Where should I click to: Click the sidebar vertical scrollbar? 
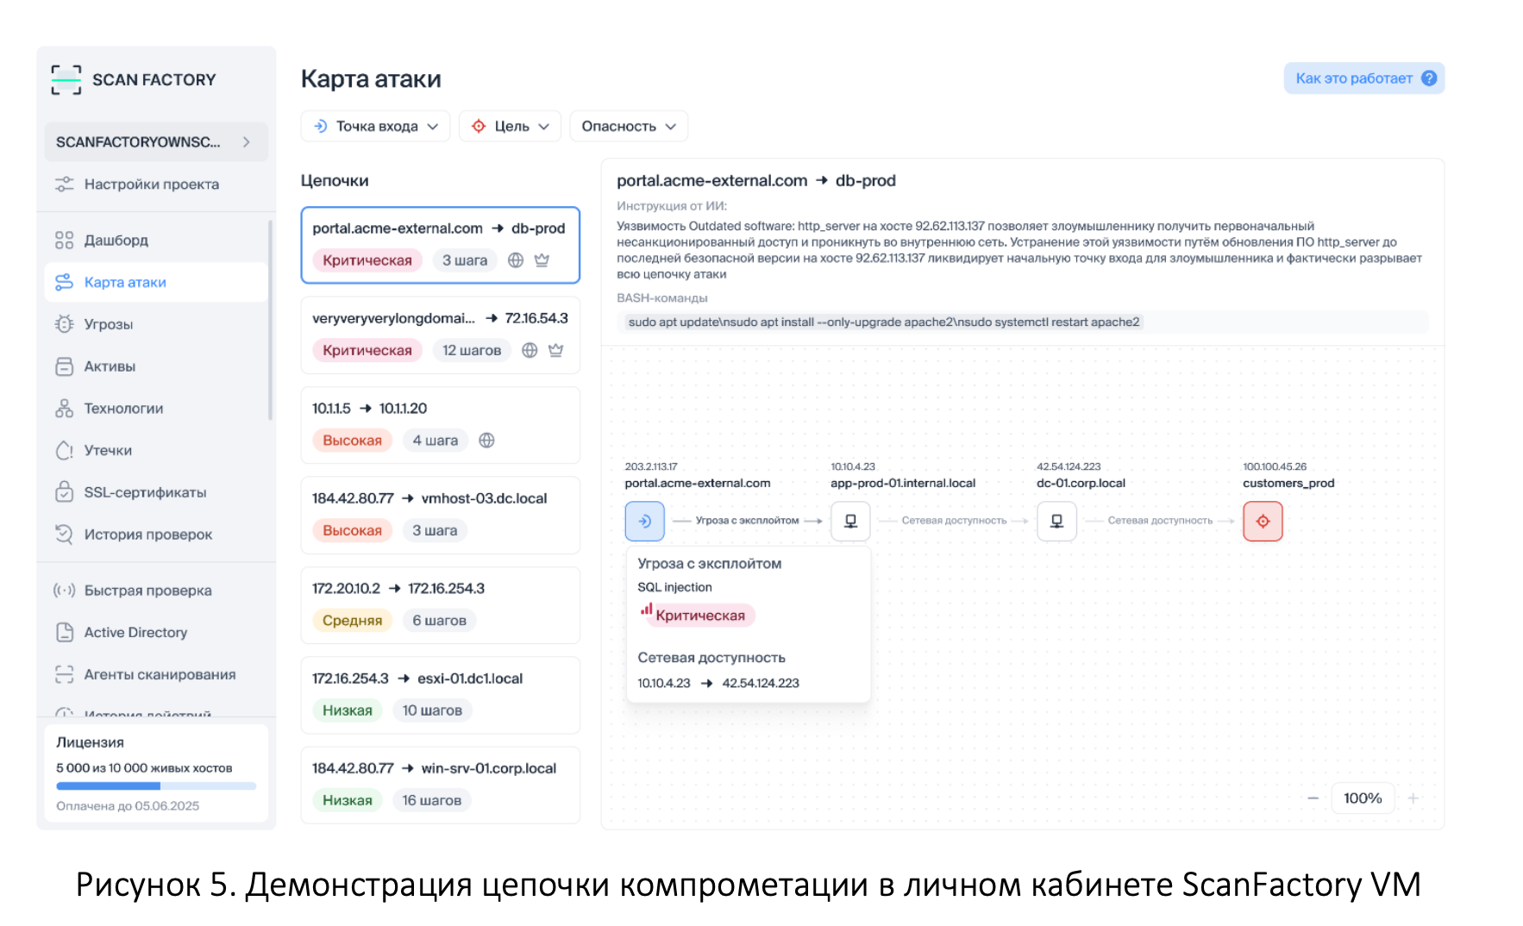[x=271, y=320]
